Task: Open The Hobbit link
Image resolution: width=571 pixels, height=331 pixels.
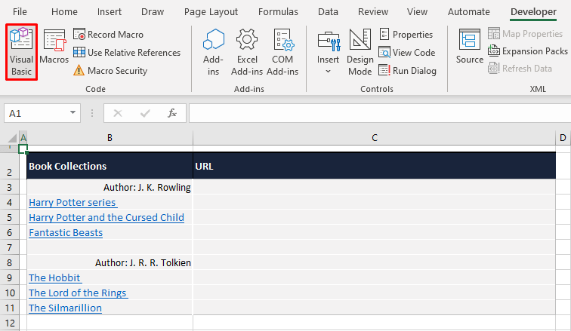Action: [x=55, y=277]
